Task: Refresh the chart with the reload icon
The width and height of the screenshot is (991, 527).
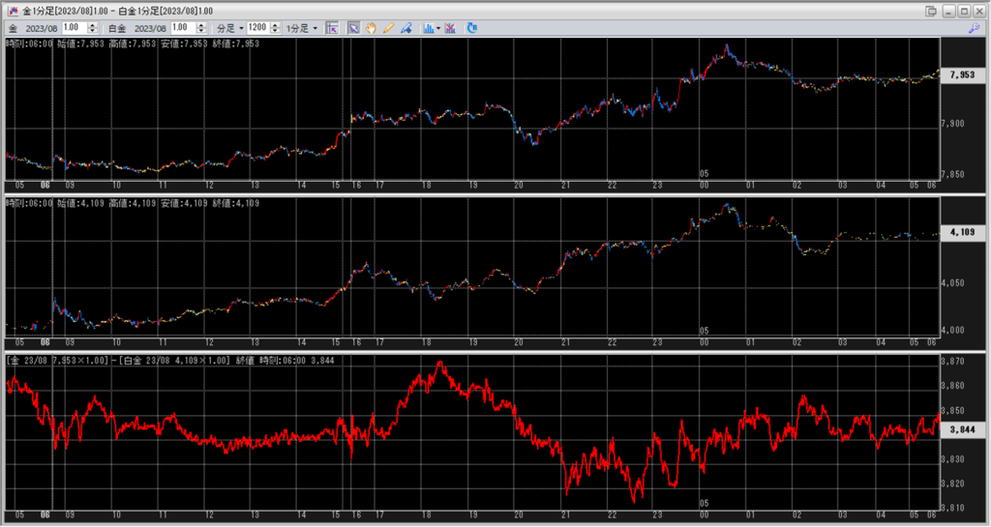Action: [472, 28]
